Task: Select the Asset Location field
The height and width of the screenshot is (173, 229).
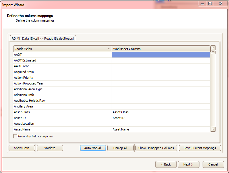Action: (x=63, y=124)
